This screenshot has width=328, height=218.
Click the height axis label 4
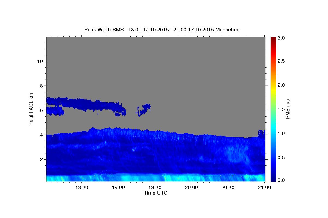click(41, 135)
